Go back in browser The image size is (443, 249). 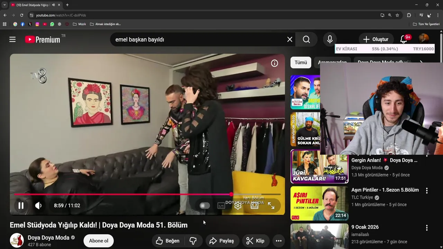coord(5,15)
